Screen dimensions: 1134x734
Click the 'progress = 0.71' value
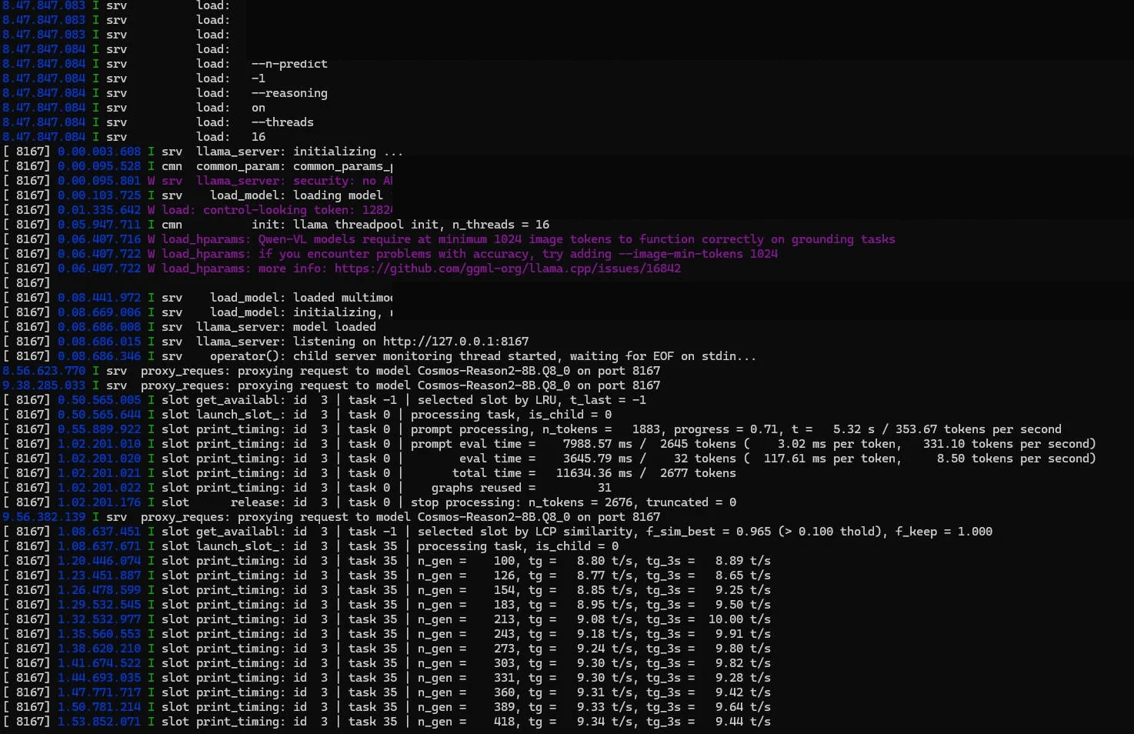tap(722, 429)
